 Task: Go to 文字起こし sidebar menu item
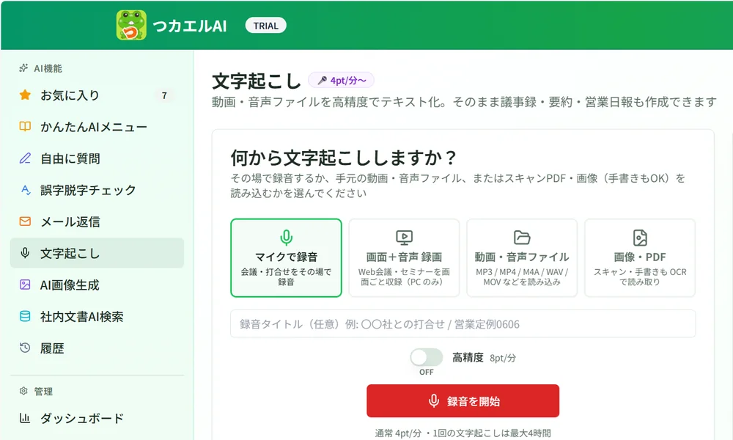97,253
